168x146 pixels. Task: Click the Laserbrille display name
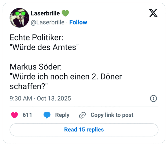click(45, 13)
